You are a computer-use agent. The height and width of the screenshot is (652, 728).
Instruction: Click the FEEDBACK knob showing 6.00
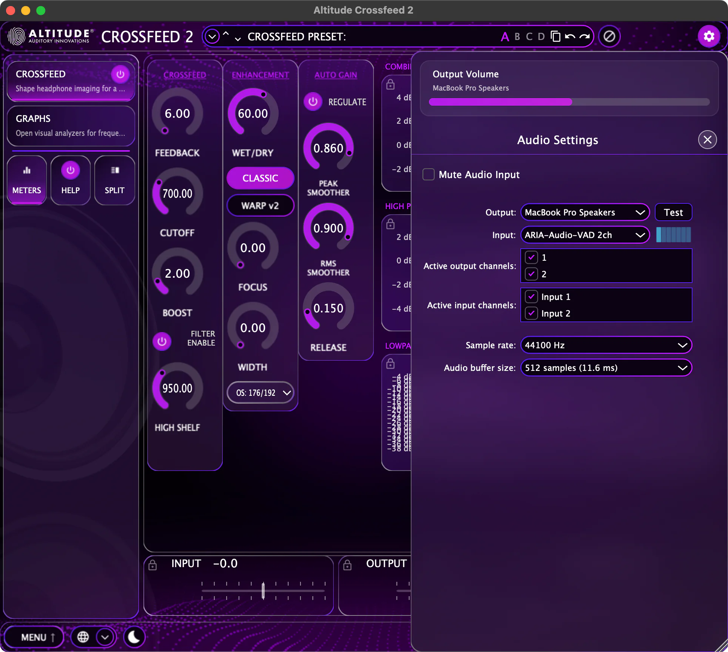pos(177,113)
